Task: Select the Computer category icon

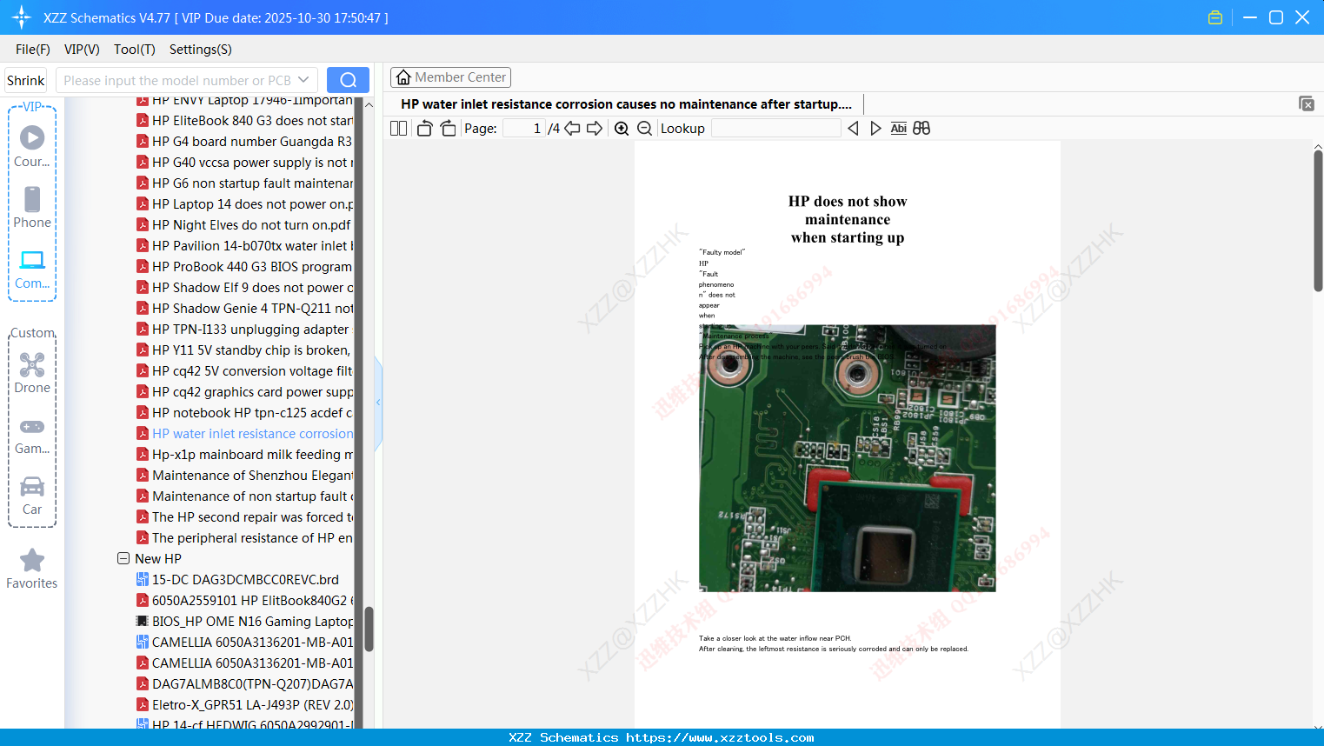Action: [32, 269]
